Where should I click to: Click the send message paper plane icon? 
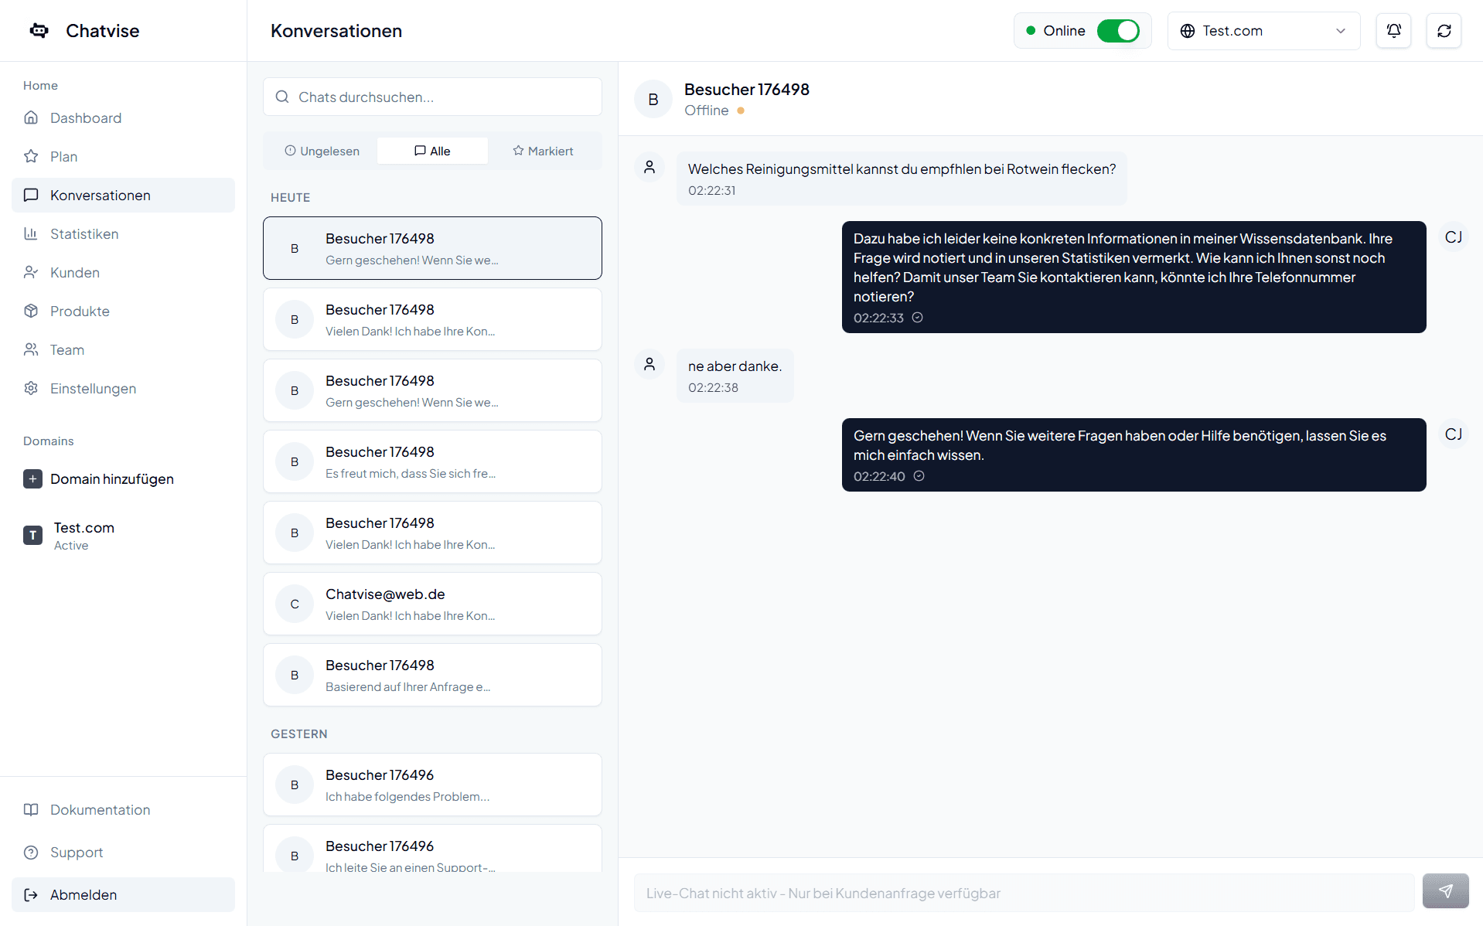point(1445,891)
